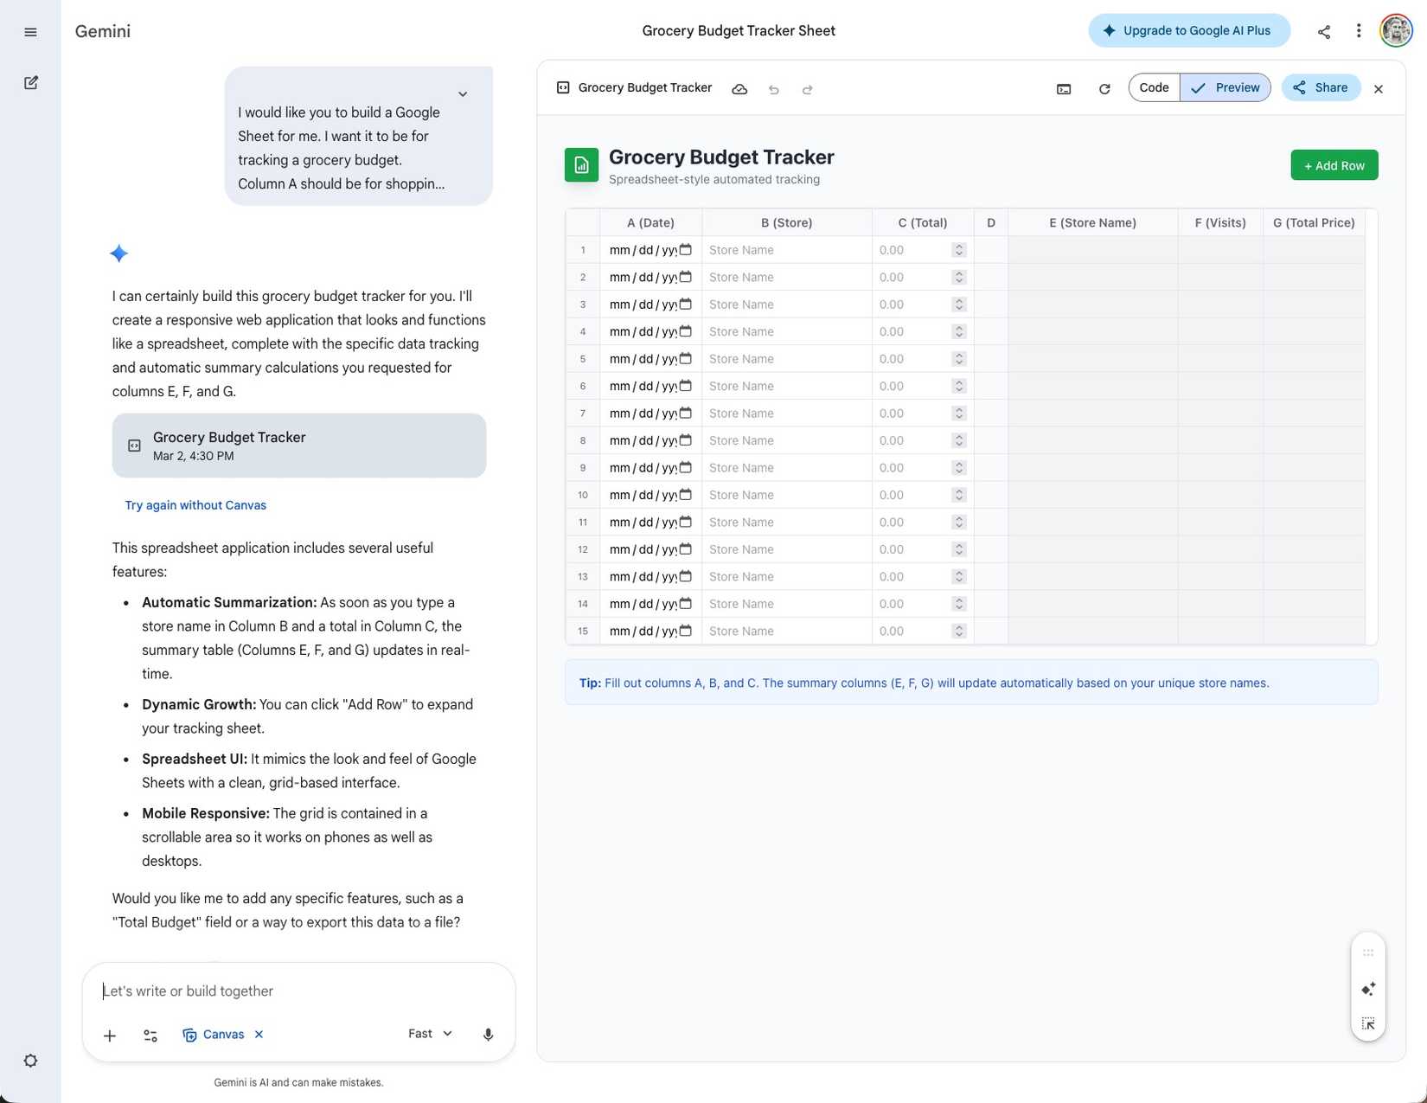The width and height of the screenshot is (1427, 1103).
Task: Open calendar picker in row 10 date
Action: tap(686, 494)
